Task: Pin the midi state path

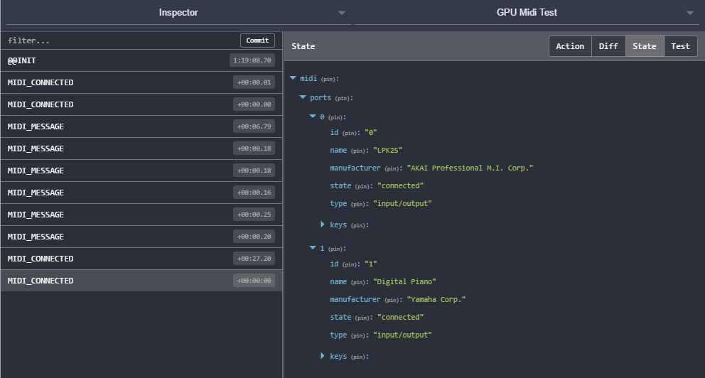Action: pos(328,79)
